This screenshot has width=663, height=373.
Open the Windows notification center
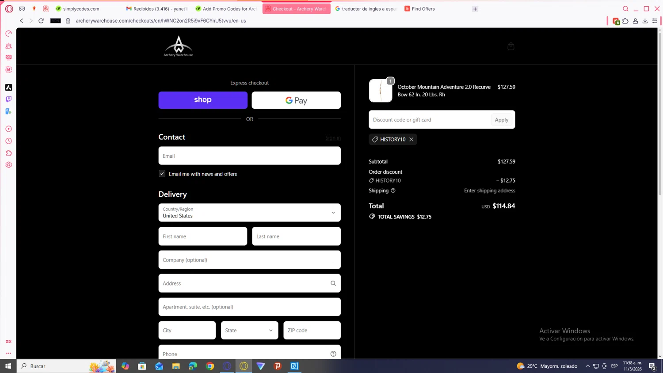pyautogui.click(x=652, y=366)
